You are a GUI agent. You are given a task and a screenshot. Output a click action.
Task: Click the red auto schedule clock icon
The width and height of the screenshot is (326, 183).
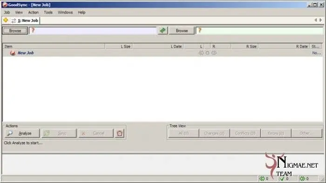pos(120,133)
